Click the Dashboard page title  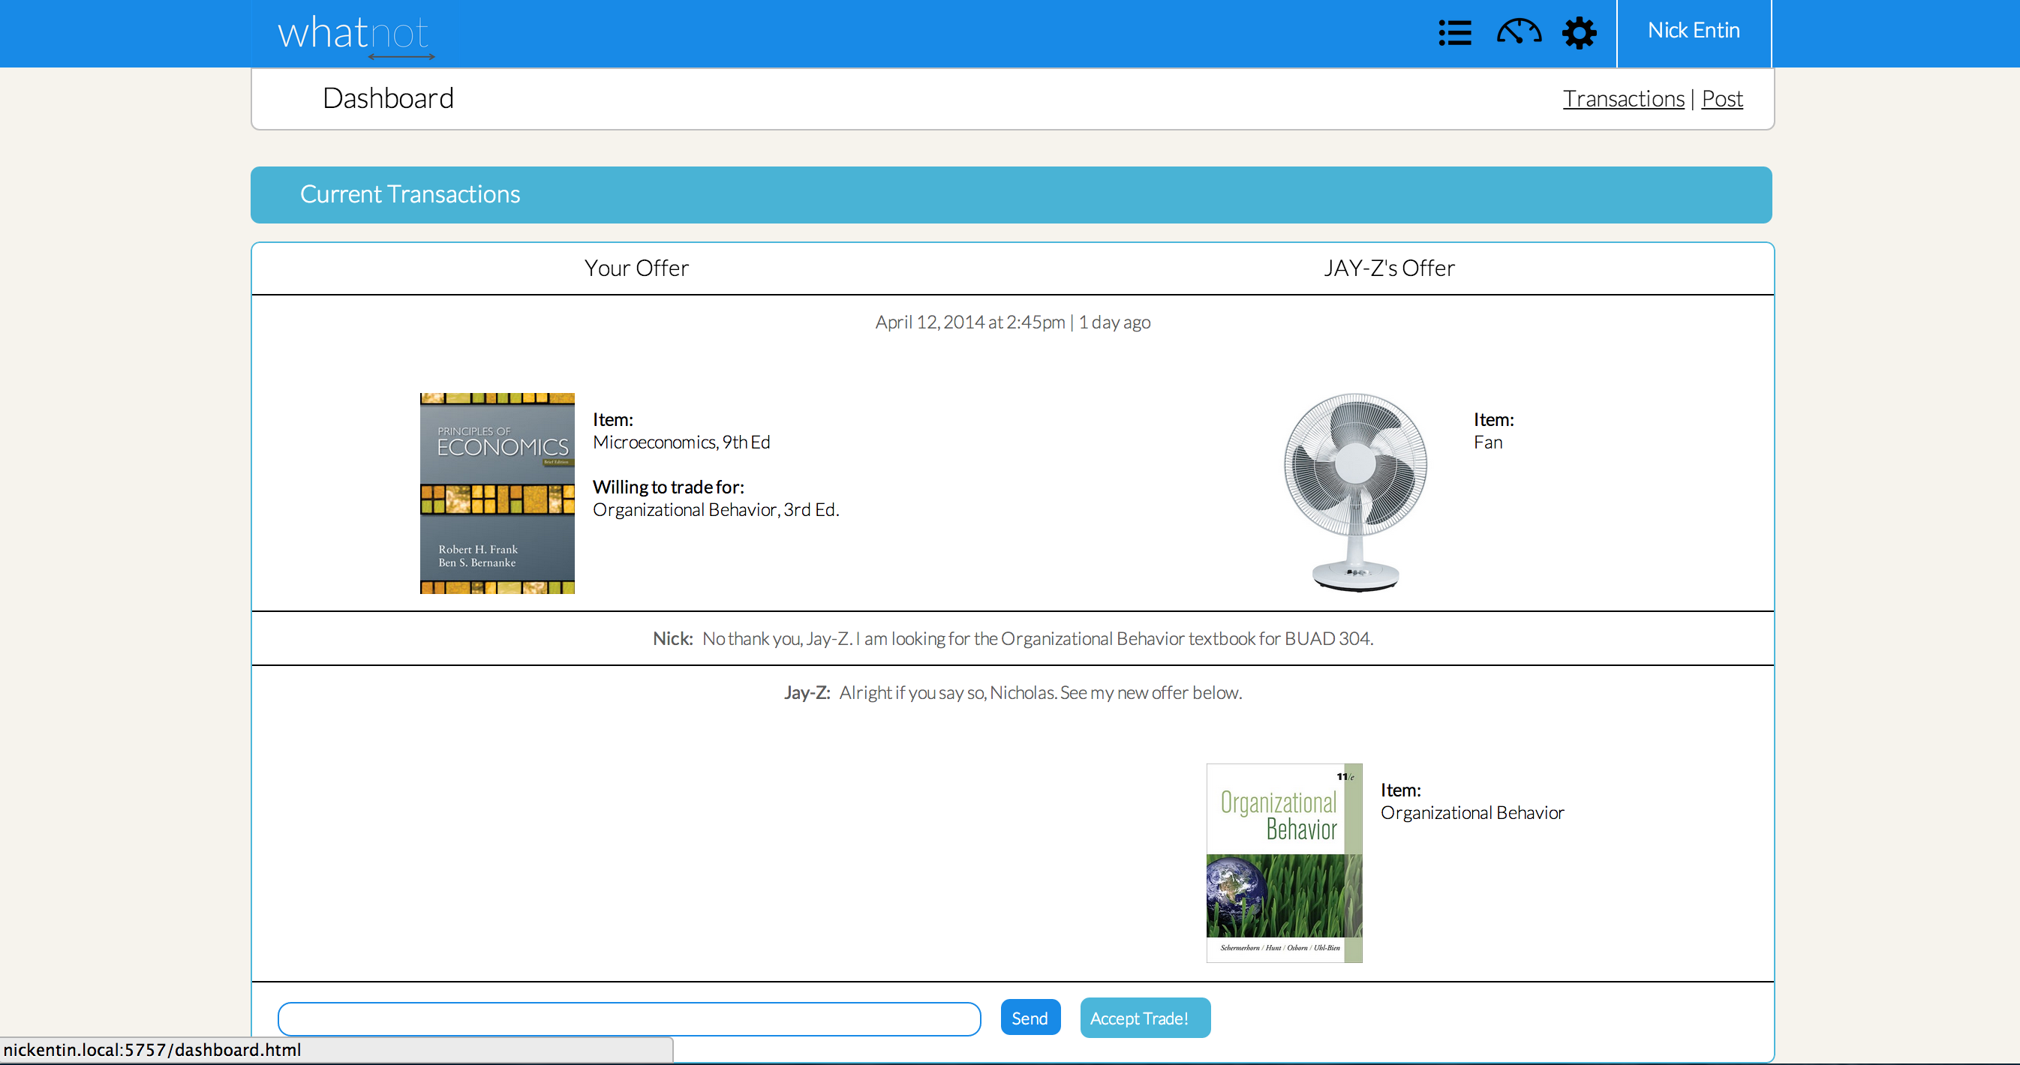[388, 99]
